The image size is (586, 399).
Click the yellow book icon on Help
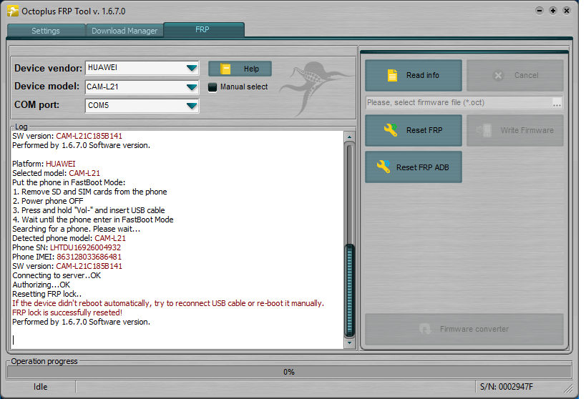point(225,69)
